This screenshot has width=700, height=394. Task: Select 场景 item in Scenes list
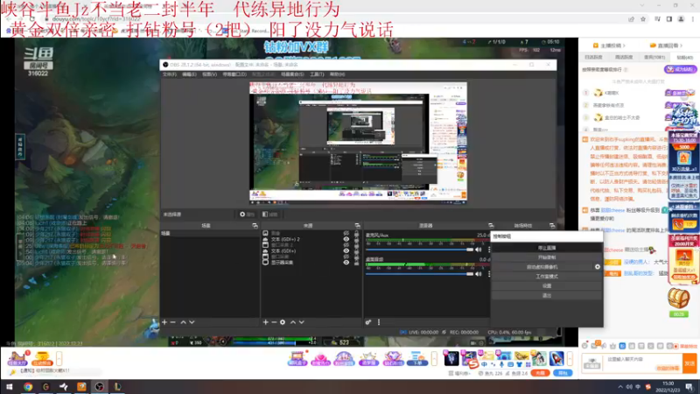tap(209, 234)
